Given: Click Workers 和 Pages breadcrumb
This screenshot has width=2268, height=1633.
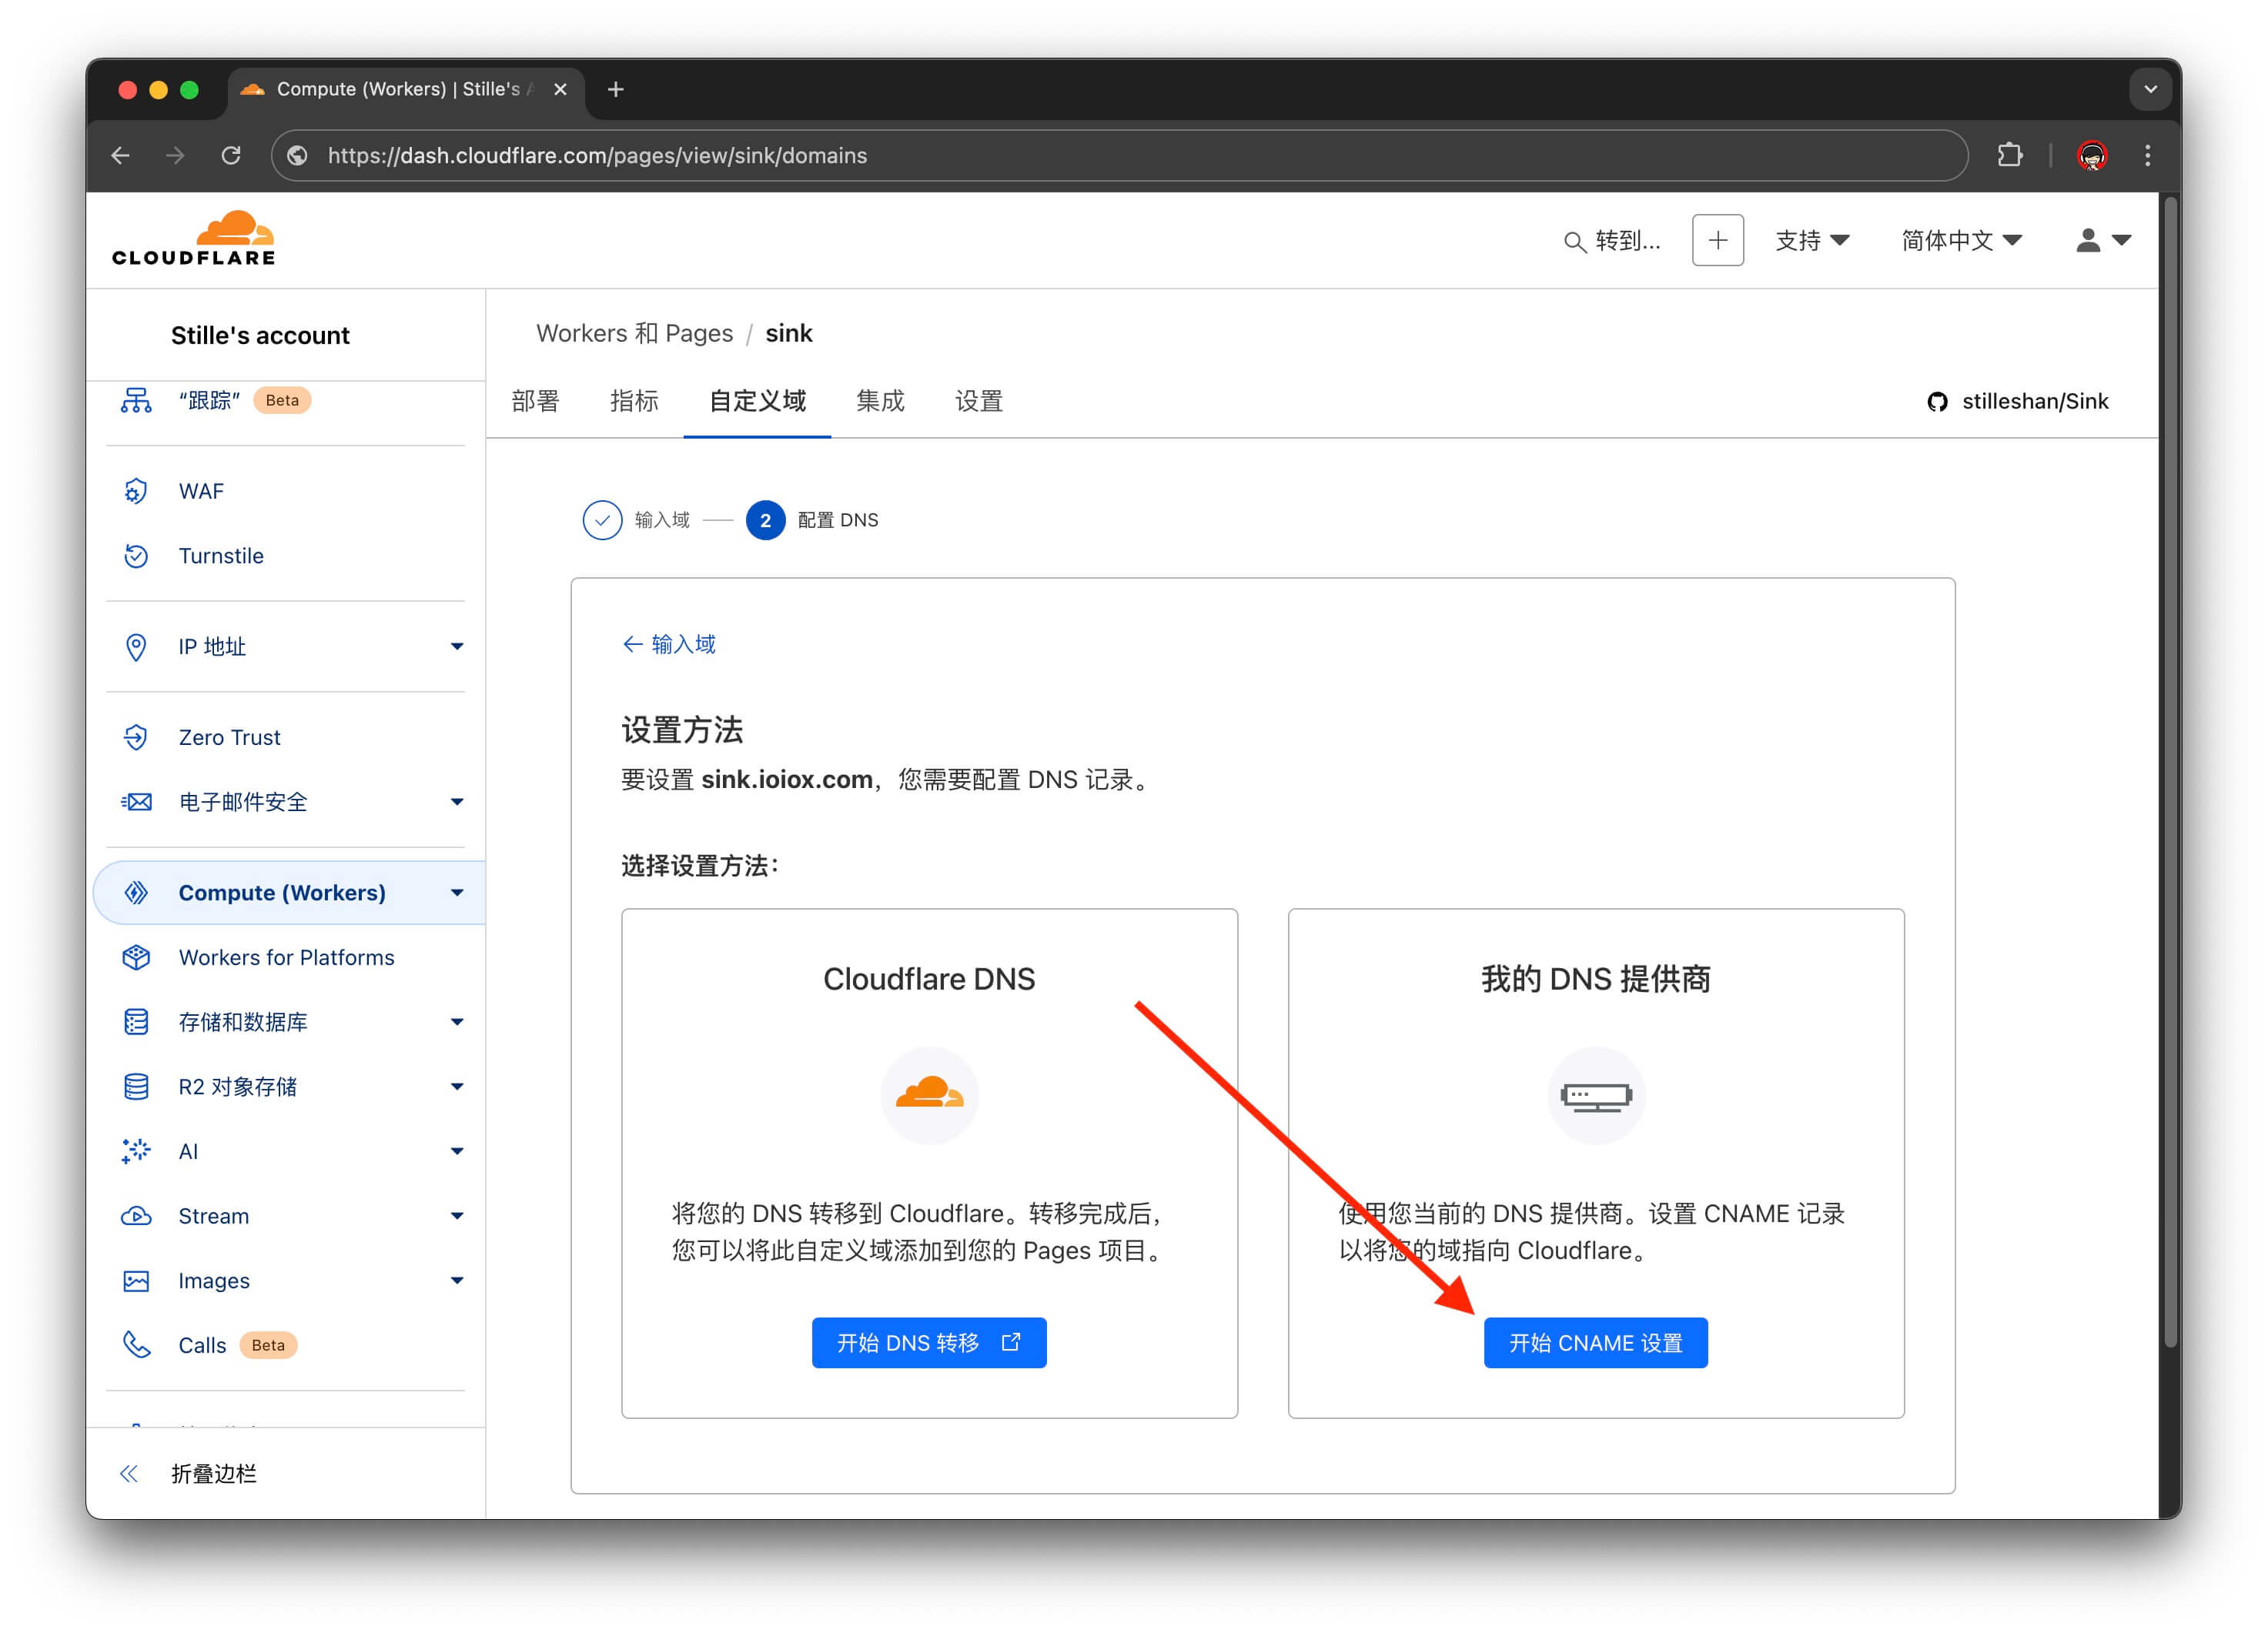Looking at the screenshot, I should pos(634,332).
